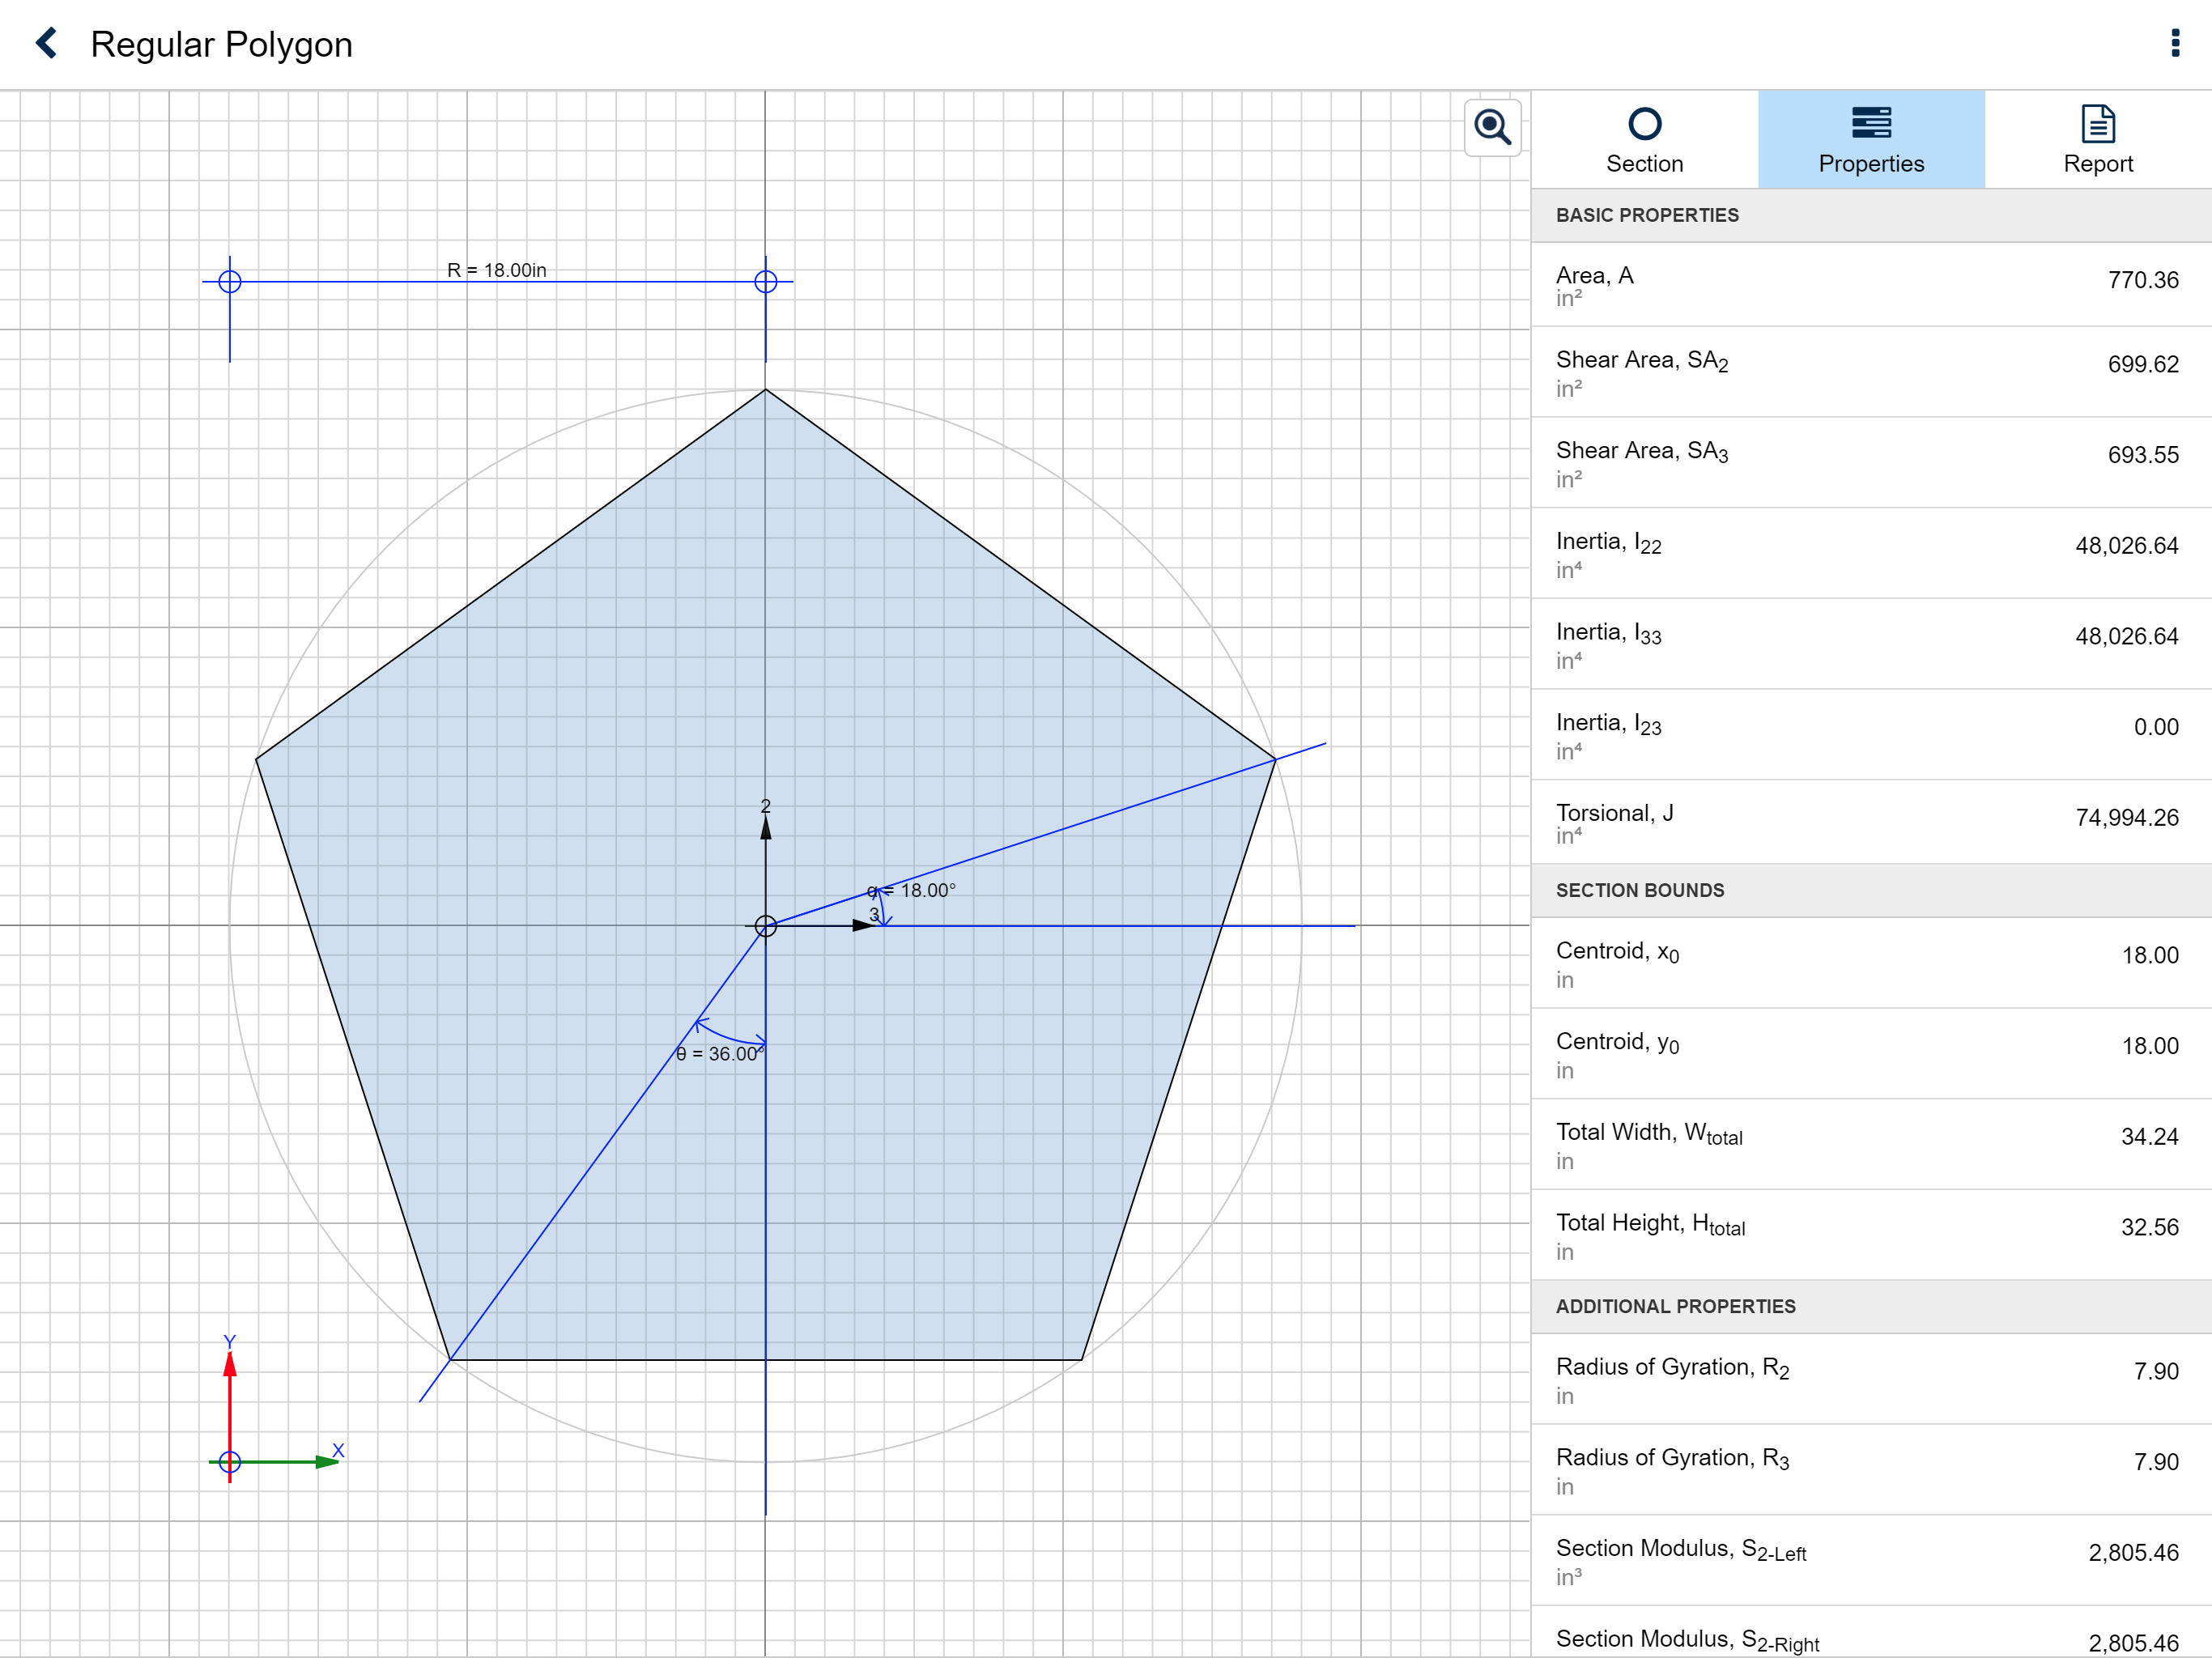The height and width of the screenshot is (1658, 2212).
Task: Open the three-dot overflow menu
Action: click(2175, 43)
